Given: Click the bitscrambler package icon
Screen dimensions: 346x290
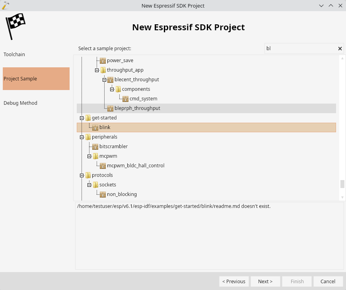Looking at the screenshot, I should tap(95, 147).
